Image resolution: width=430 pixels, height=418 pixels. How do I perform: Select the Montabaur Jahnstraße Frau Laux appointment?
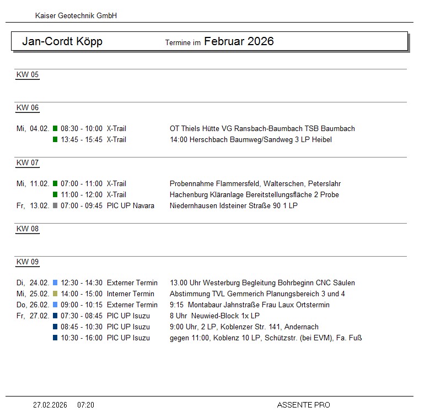(249, 305)
